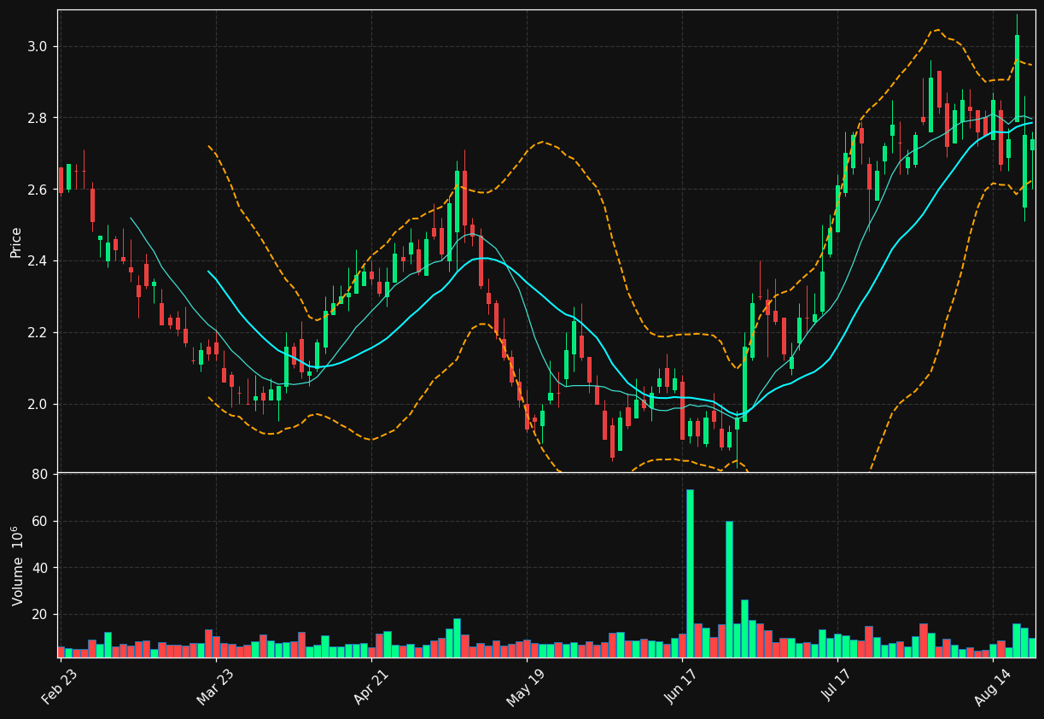Select the 2.4 price tick label
1044x719 pixels.
click(x=37, y=261)
